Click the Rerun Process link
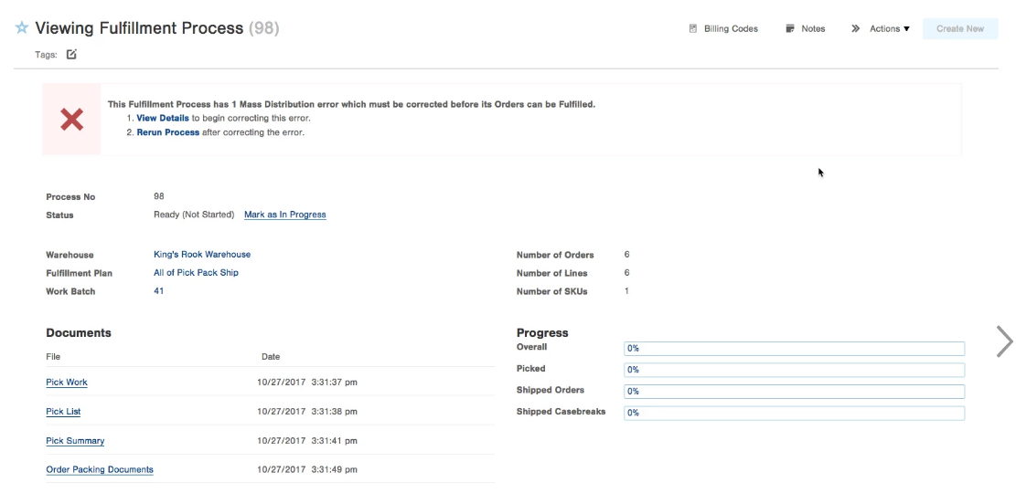 click(167, 132)
